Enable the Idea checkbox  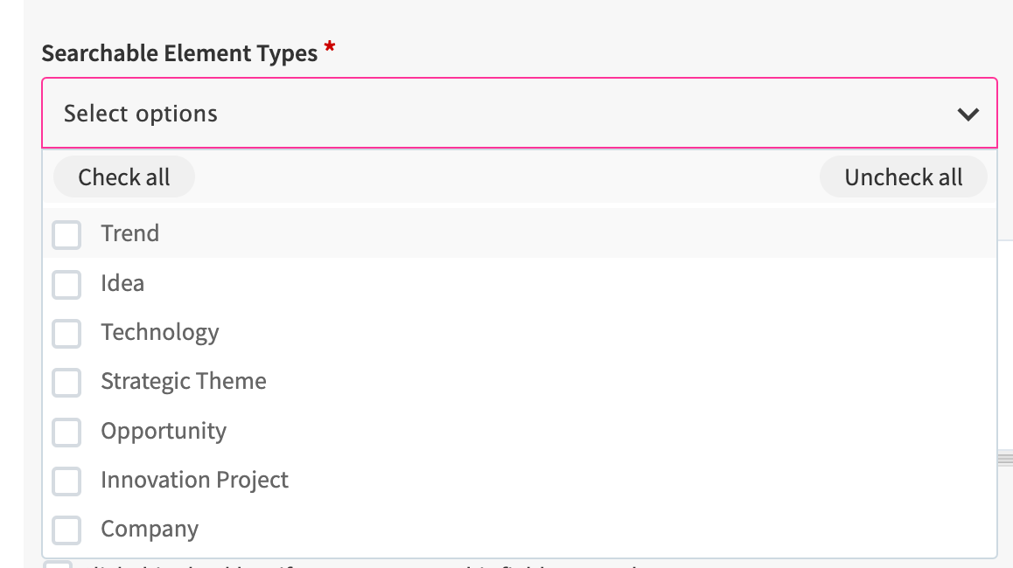(66, 284)
